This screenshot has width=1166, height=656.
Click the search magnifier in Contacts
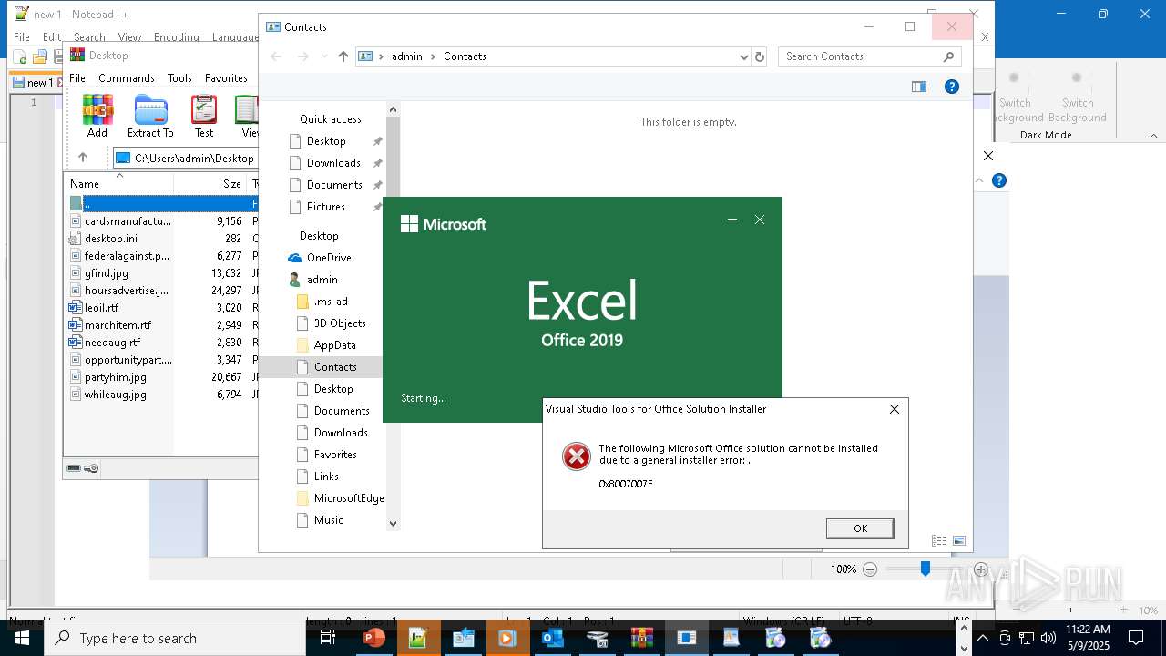pyautogui.click(x=948, y=56)
